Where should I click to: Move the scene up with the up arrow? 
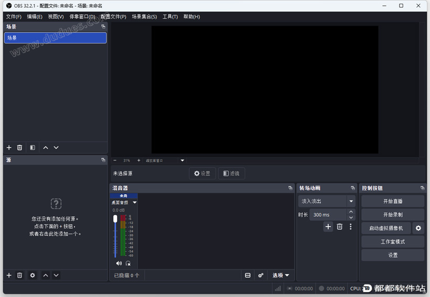46,147
